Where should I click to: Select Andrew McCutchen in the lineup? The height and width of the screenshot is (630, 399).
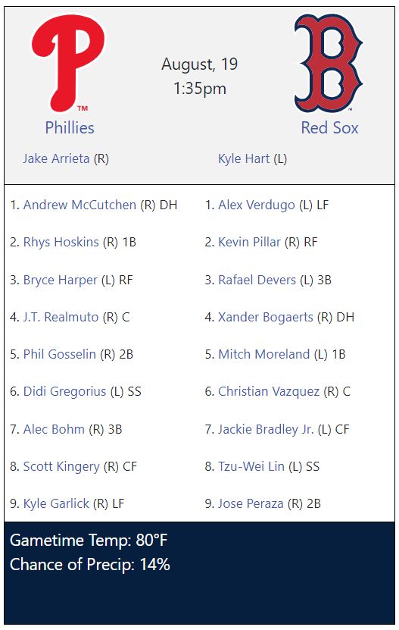coord(79,205)
